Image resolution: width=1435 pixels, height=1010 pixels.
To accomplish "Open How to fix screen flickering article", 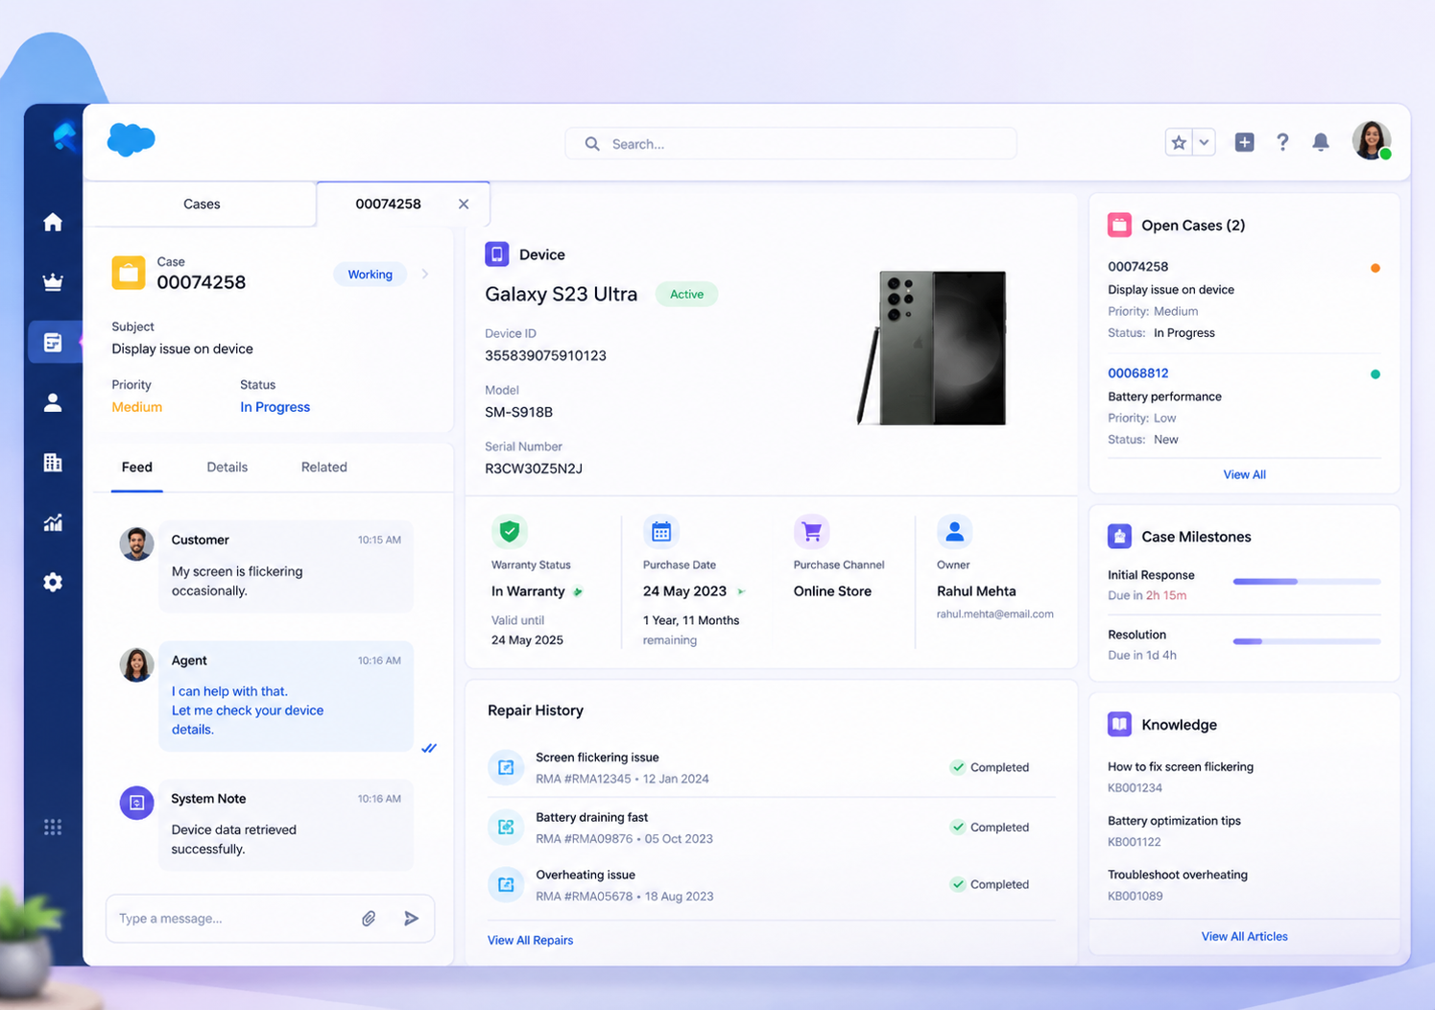I will [1181, 767].
